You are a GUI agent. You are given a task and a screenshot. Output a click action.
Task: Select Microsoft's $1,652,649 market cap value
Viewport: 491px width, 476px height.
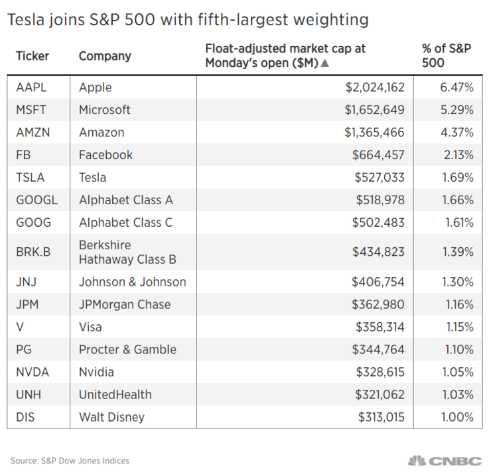point(374,110)
